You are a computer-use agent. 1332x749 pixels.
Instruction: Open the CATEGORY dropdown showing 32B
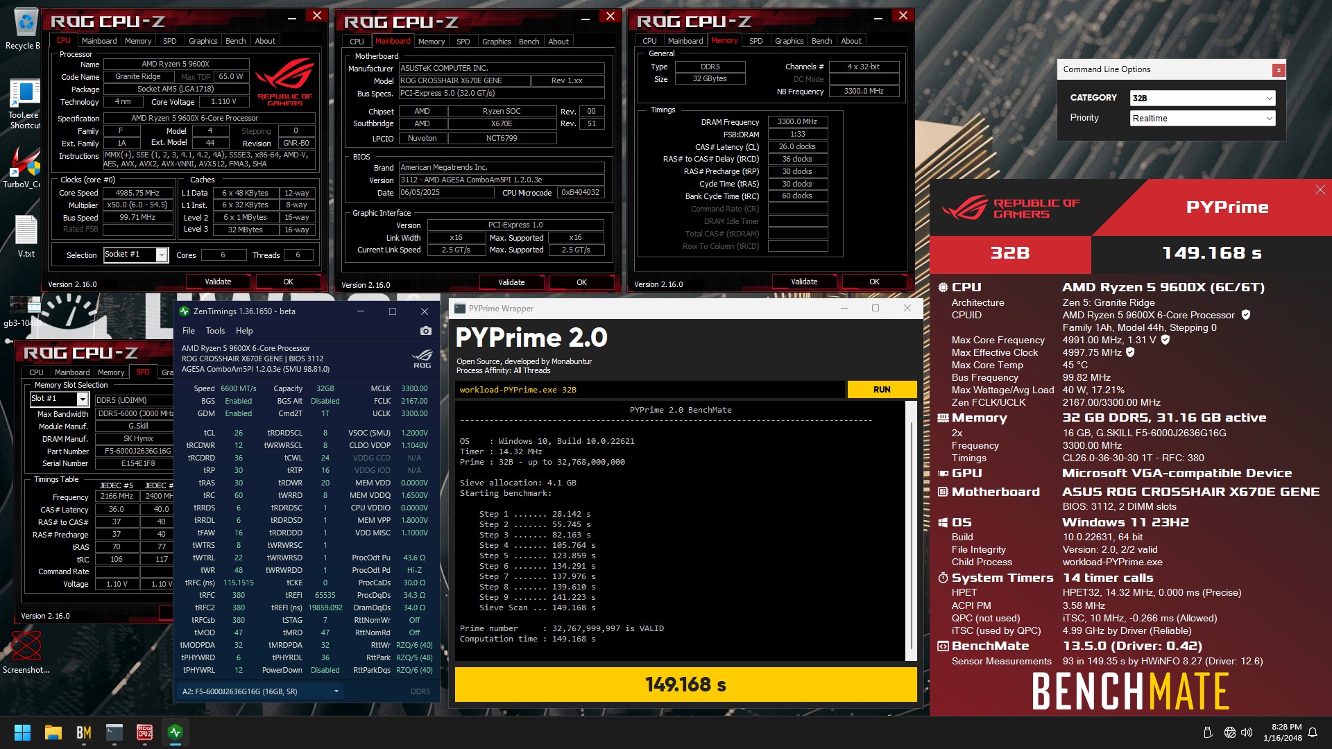pos(1202,98)
